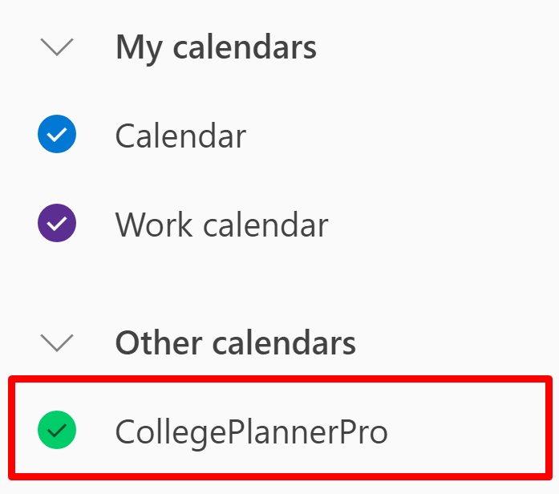Screen dimensions: 559x494
Task: Select the Work calendar label
Action: [x=221, y=225]
